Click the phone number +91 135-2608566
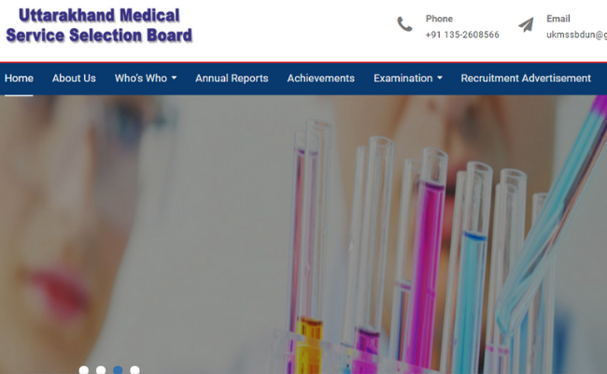 coord(462,35)
